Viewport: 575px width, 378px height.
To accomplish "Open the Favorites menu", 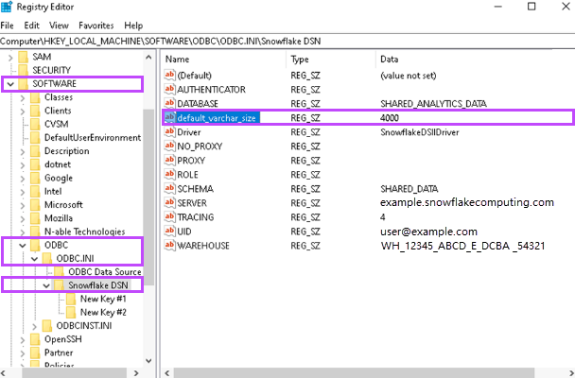I will [x=96, y=26].
